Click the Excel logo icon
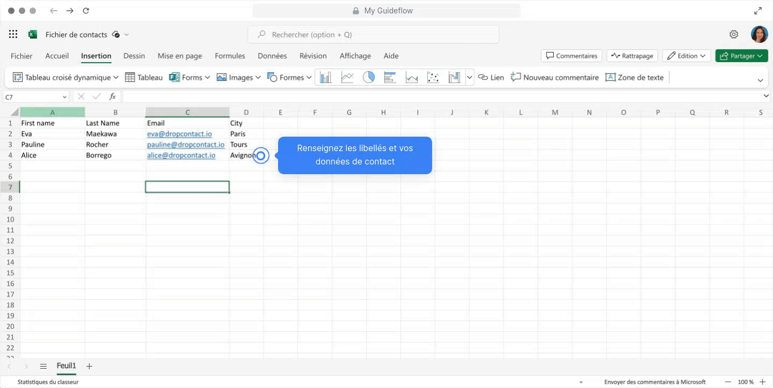Image resolution: width=773 pixels, height=388 pixels. 33,34
